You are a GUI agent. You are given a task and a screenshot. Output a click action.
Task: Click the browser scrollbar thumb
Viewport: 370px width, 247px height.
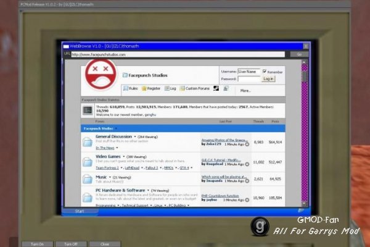(x=305, y=76)
